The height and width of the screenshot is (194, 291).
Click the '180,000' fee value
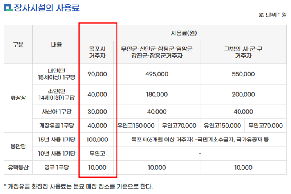[x=157, y=94]
